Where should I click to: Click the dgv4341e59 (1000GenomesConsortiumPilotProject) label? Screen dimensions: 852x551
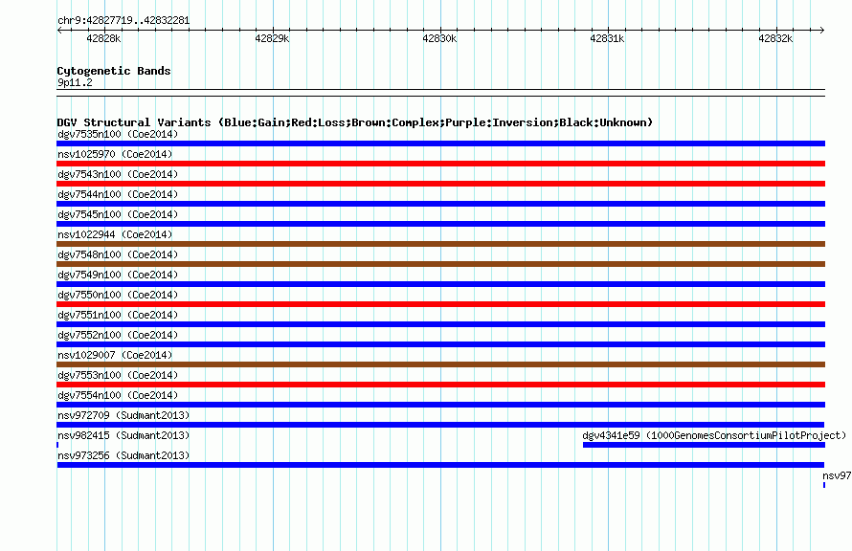pyautogui.click(x=714, y=435)
